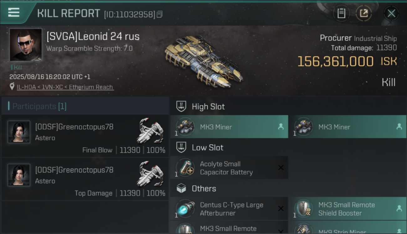
Task: Click the Final Blow Astero ship icon
Action: coord(150,130)
